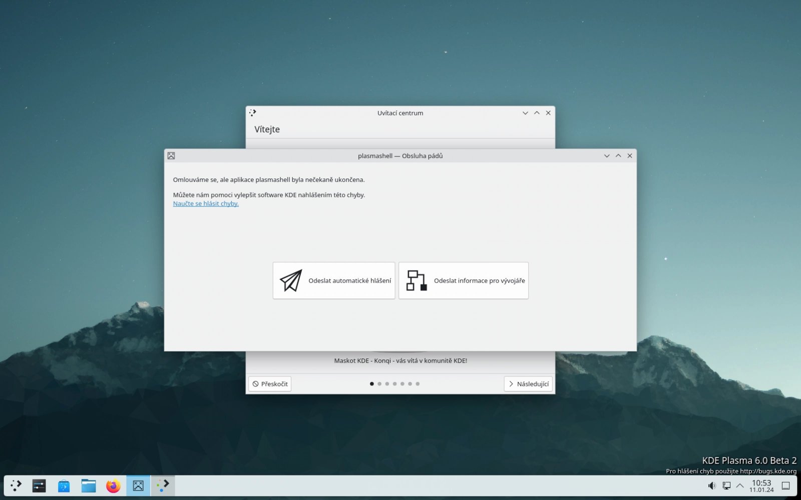
Task: Maximize the Uvítací centrum window
Action: click(537, 113)
